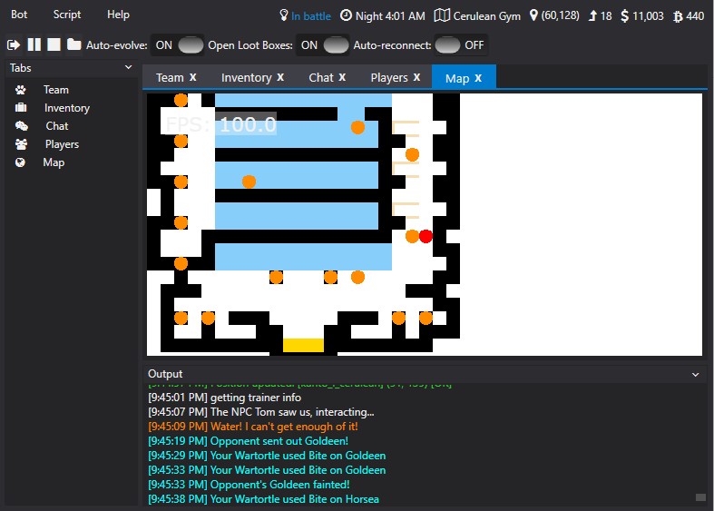
Task: Click the location pin icon beside coordinates
Action: [x=533, y=15]
